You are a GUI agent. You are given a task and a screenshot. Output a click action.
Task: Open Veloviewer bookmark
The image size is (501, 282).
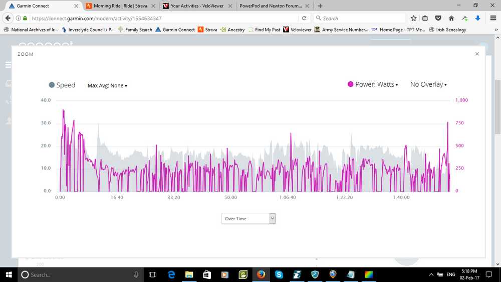coord(297,30)
